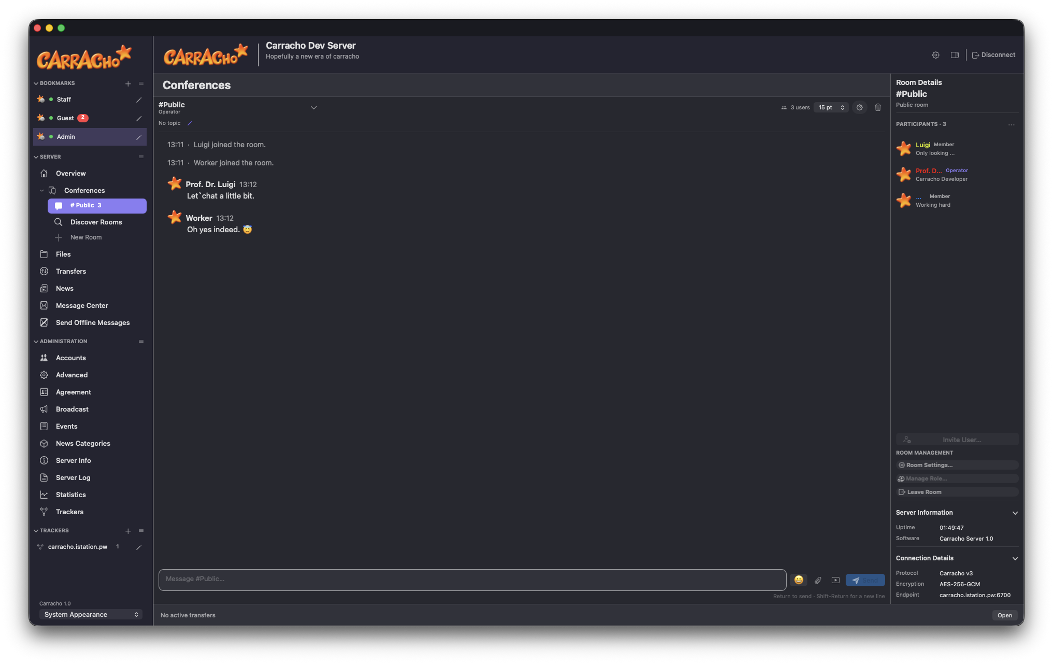
Task: Click Leave Room button
Action: coord(957,492)
